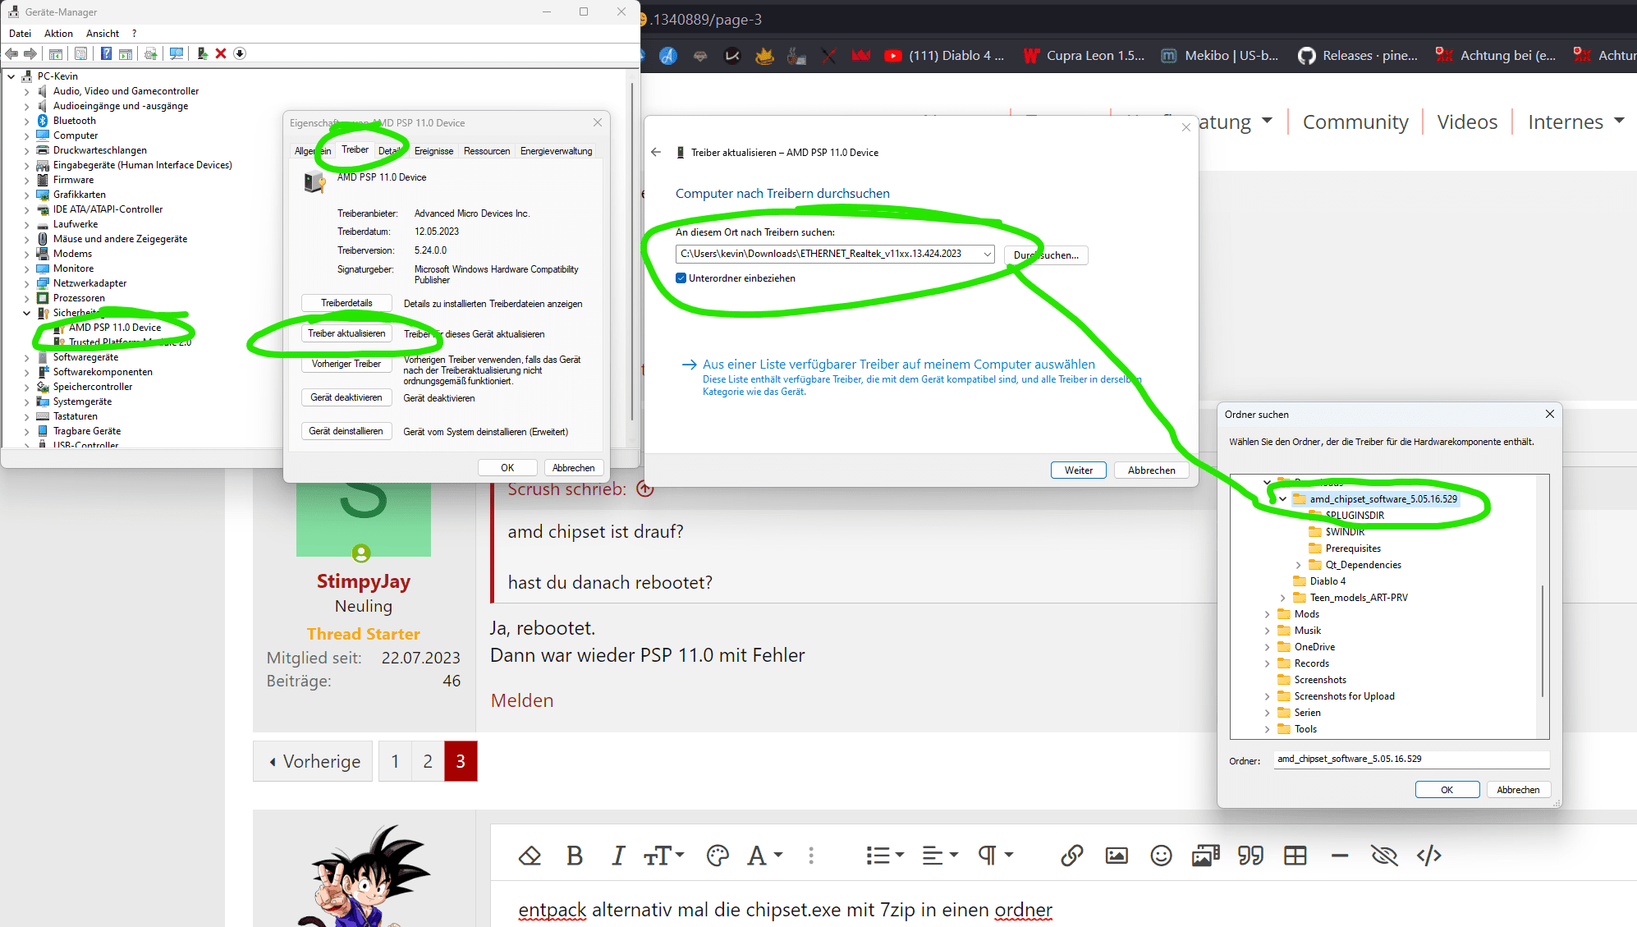Toggle bold formatting in the post editor

[575, 856]
